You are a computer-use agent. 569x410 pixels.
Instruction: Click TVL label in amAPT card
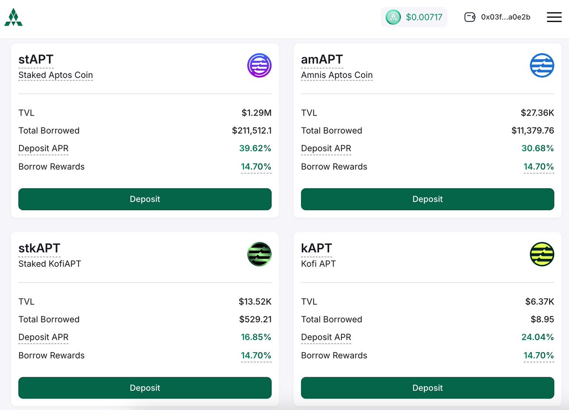point(309,113)
